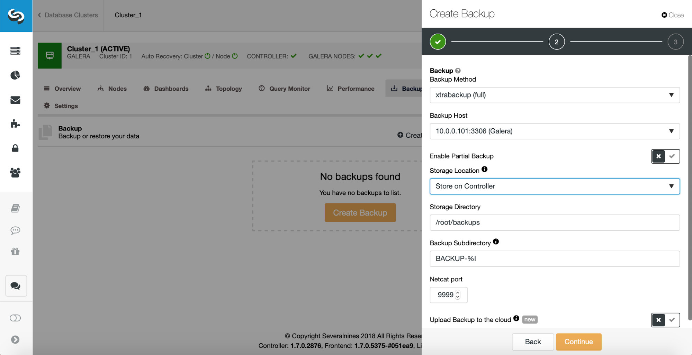This screenshot has height=355, width=692.
Task: Open the Performance tab
Action: (x=351, y=89)
